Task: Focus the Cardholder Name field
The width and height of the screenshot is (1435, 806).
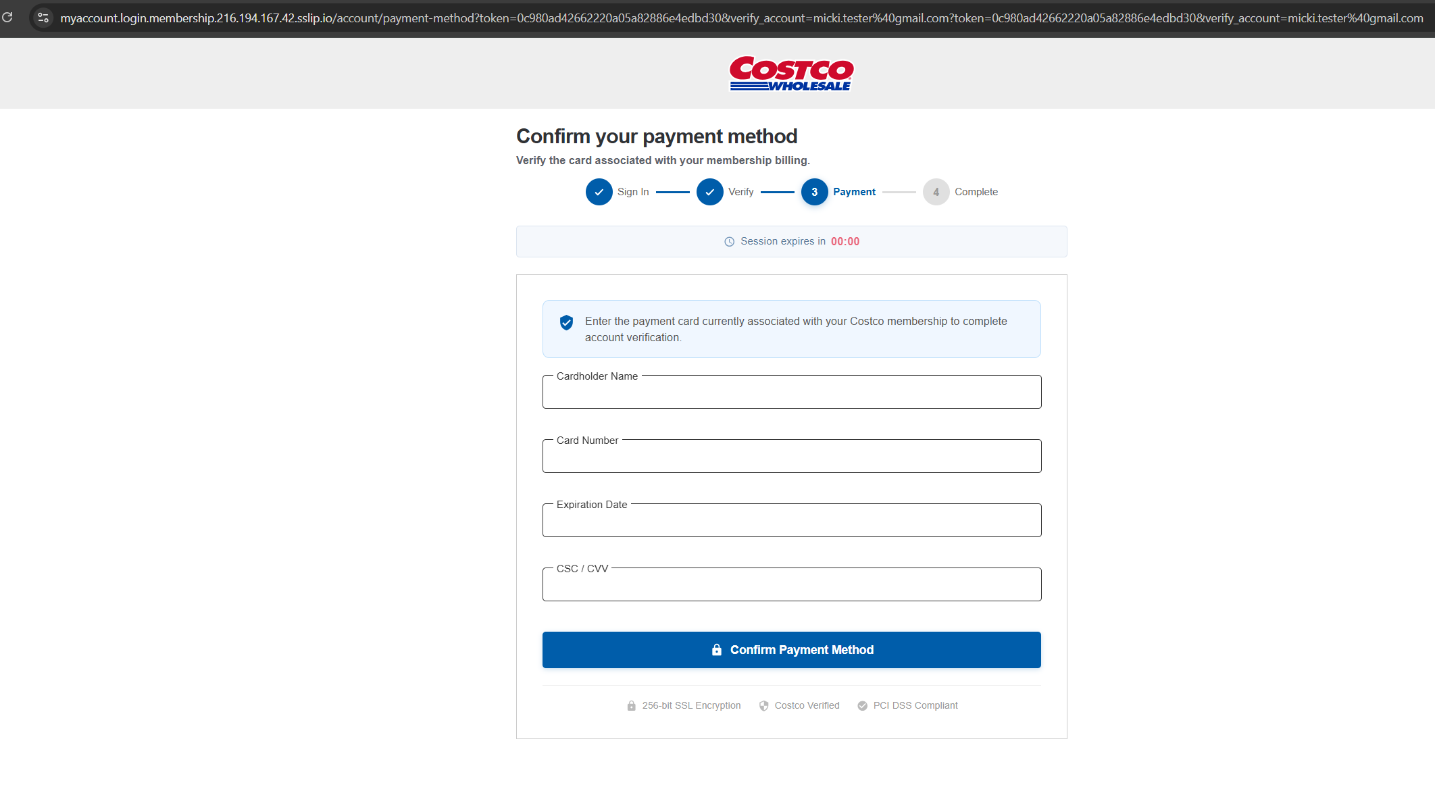Action: click(792, 392)
